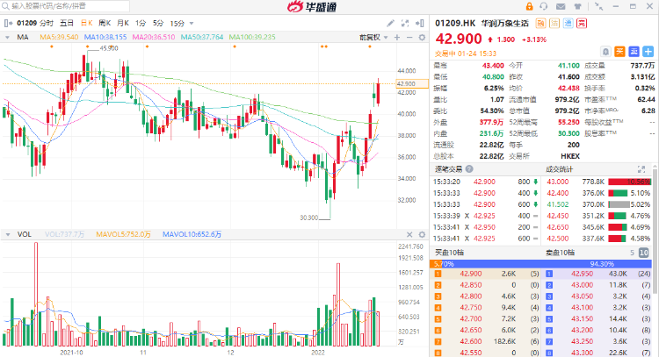
Task: Click MA20:36.510 indicator label
Action: click(154, 38)
